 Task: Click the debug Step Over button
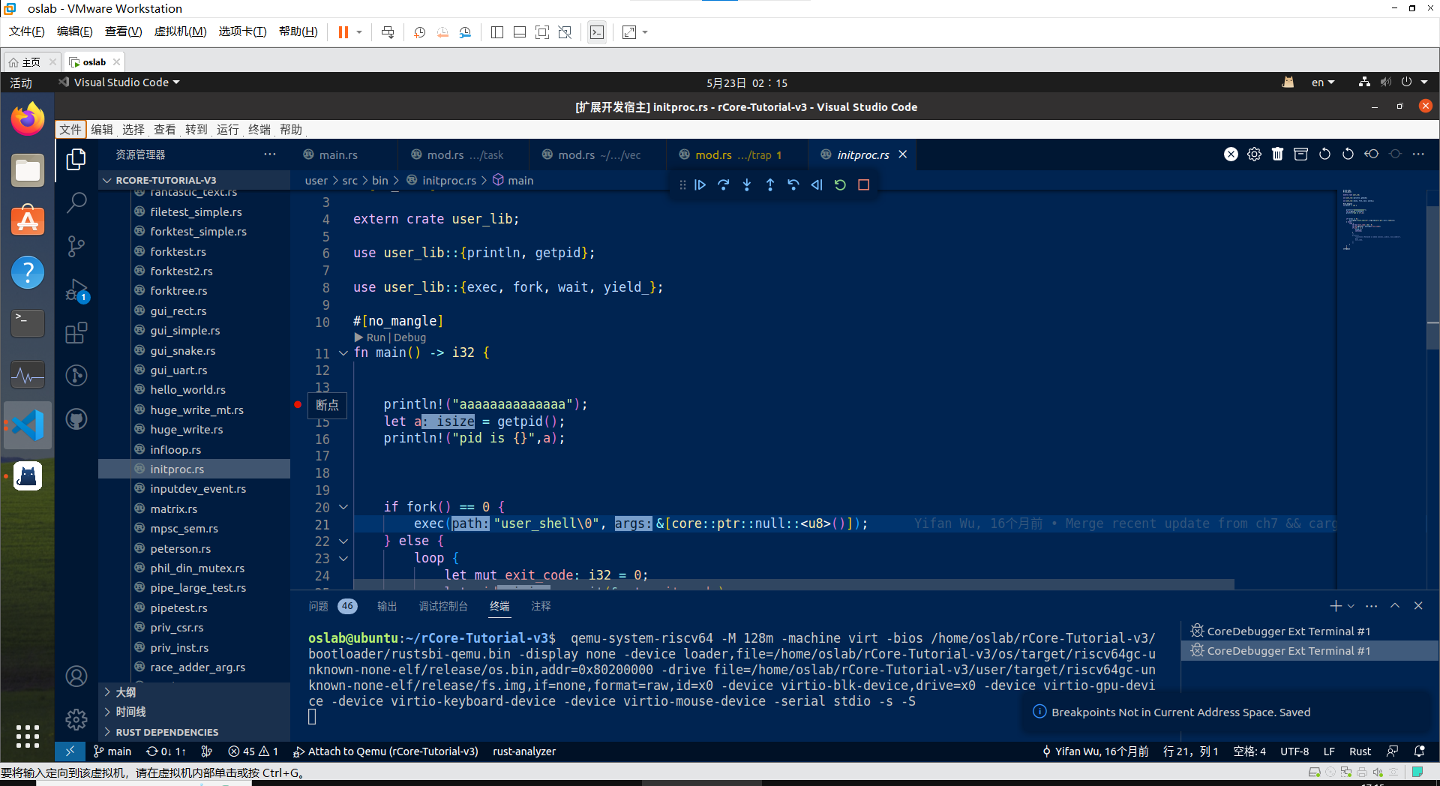tap(723, 184)
